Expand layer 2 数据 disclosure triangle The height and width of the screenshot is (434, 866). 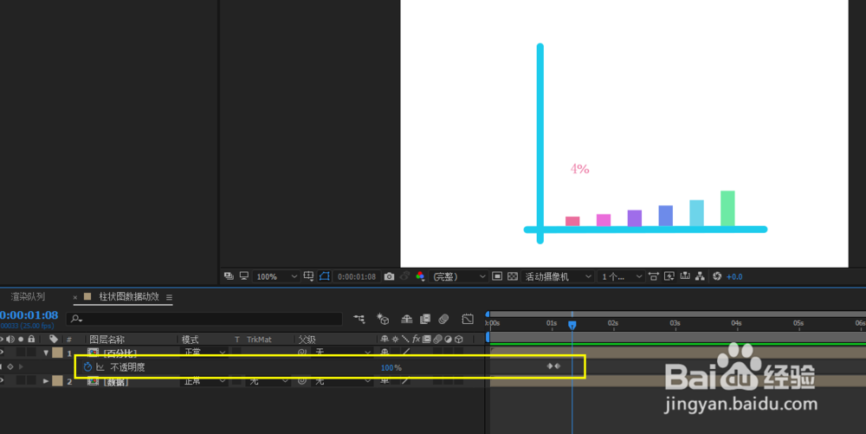[46, 381]
